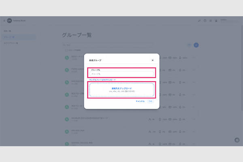
Task: Select the highlighted グループ一覧 sidebar item
Action: click(19, 37)
